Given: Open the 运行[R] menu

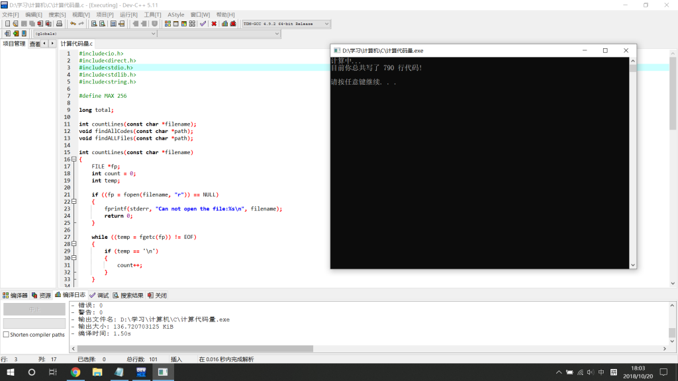Looking at the screenshot, I should 128,15.
